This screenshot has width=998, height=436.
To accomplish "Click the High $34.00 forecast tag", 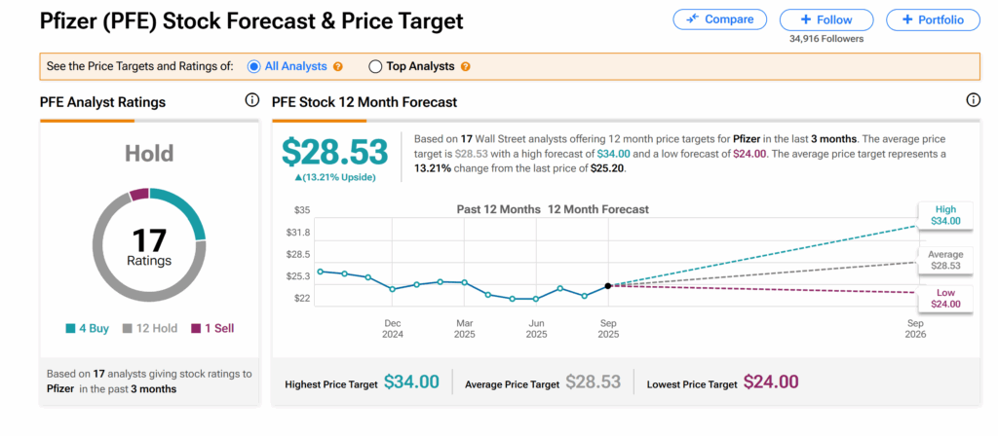I will coord(945,214).
